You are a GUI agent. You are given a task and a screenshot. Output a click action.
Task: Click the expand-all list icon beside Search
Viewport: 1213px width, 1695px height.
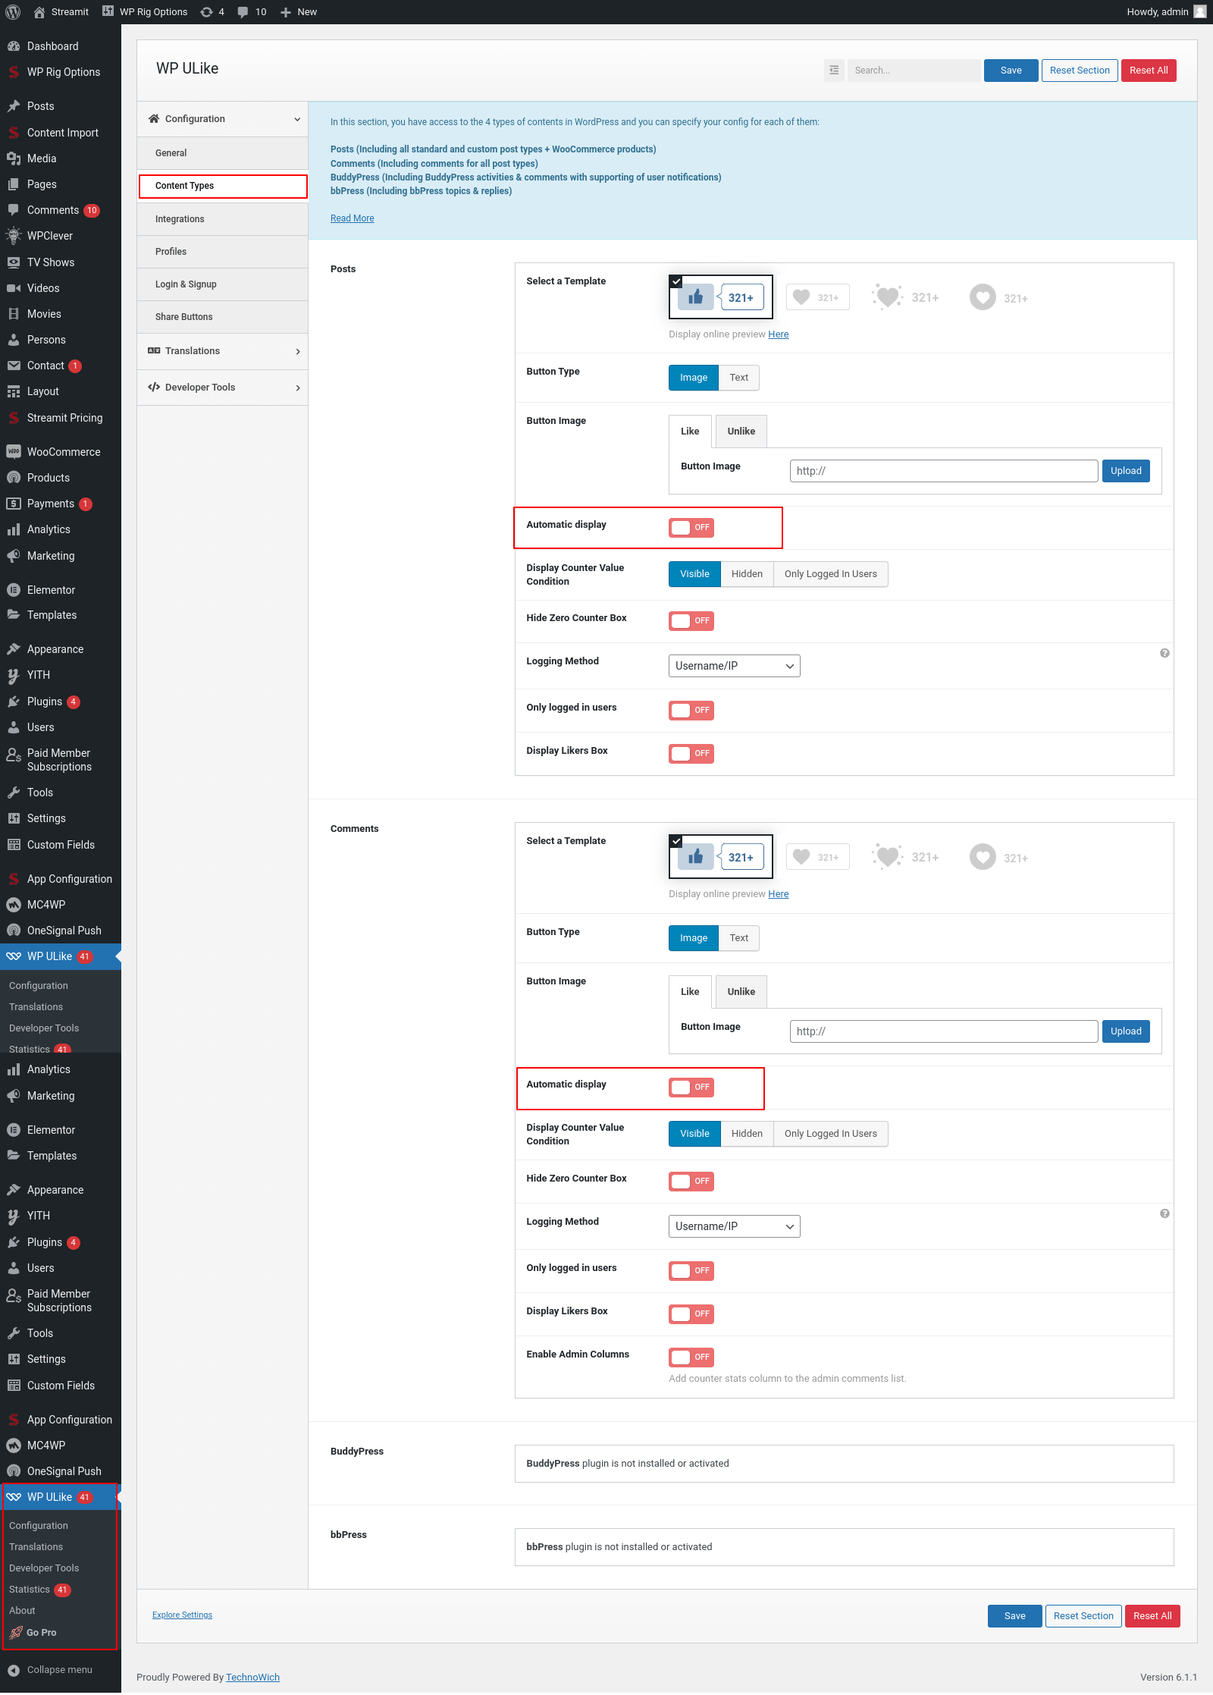tap(834, 71)
